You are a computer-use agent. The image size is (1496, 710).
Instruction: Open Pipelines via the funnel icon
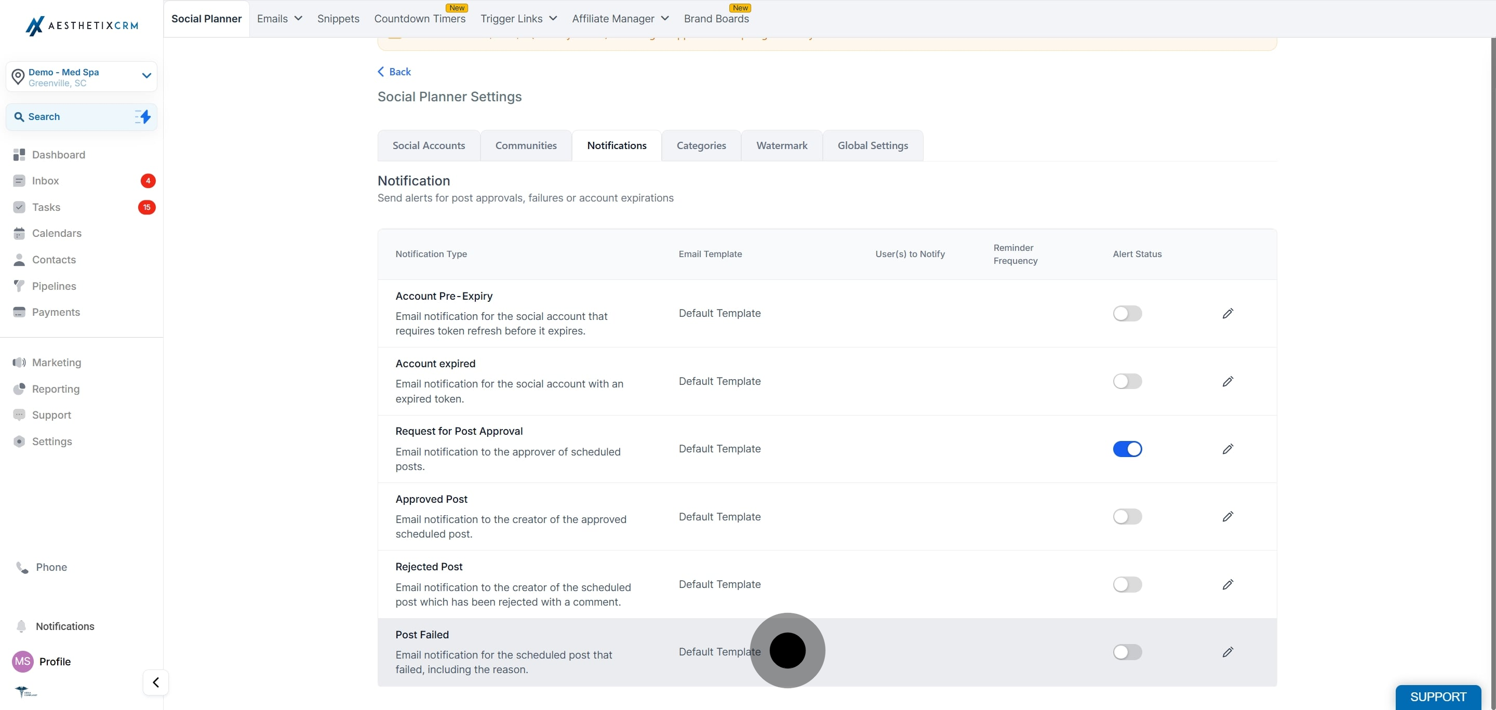pos(19,286)
